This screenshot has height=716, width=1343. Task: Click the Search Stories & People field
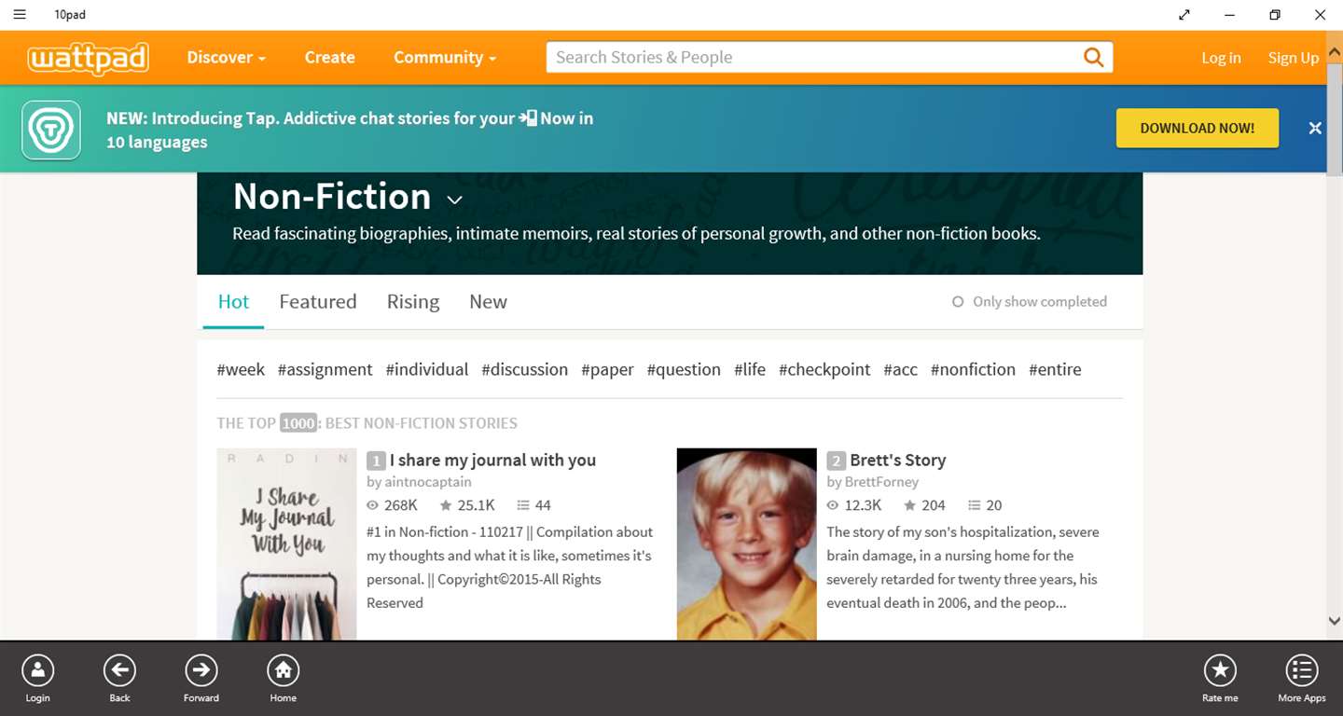coord(811,58)
